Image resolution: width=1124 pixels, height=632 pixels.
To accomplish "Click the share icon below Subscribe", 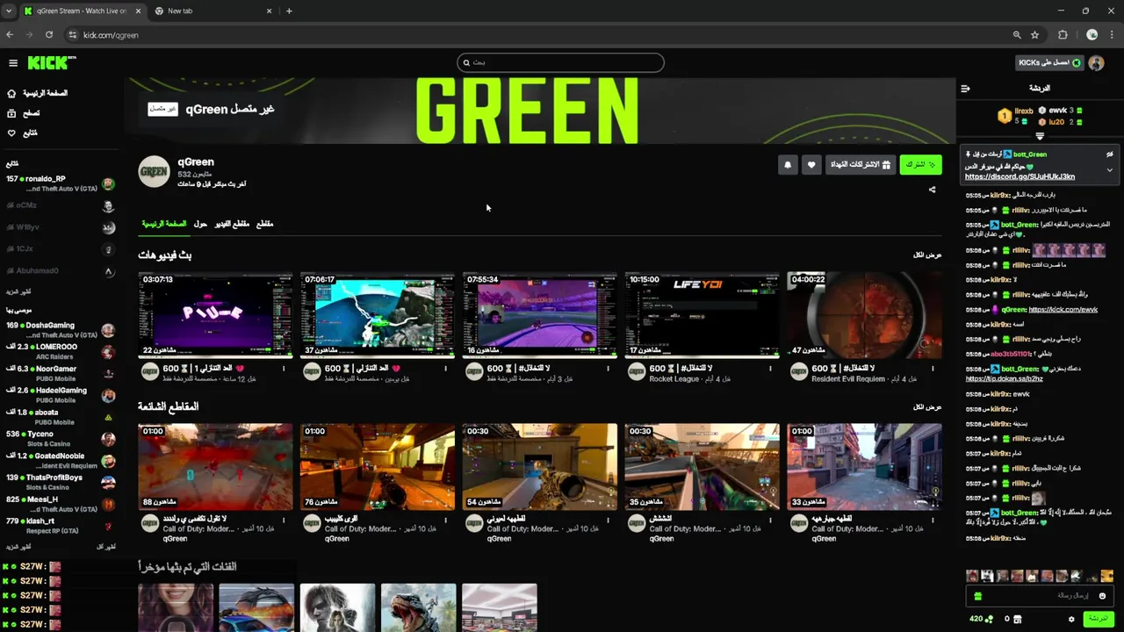I will (933, 190).
